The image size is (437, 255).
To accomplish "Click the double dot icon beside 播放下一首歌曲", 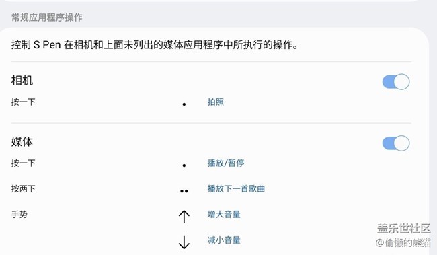I will pyautogui.click(x=184, y=191).
